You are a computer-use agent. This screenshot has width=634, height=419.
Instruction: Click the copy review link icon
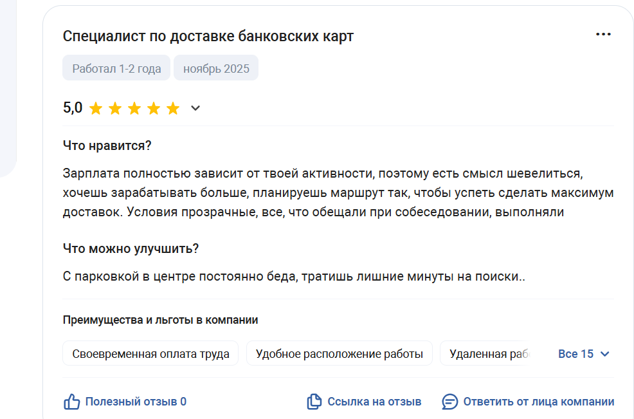[314, 402]
